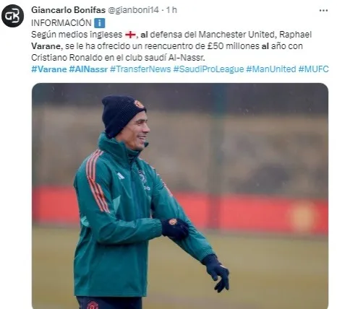This screenshot has height=309, width=337.
Task: Click the England flag emoji in the tweet
Action: (x=130, y=35)
